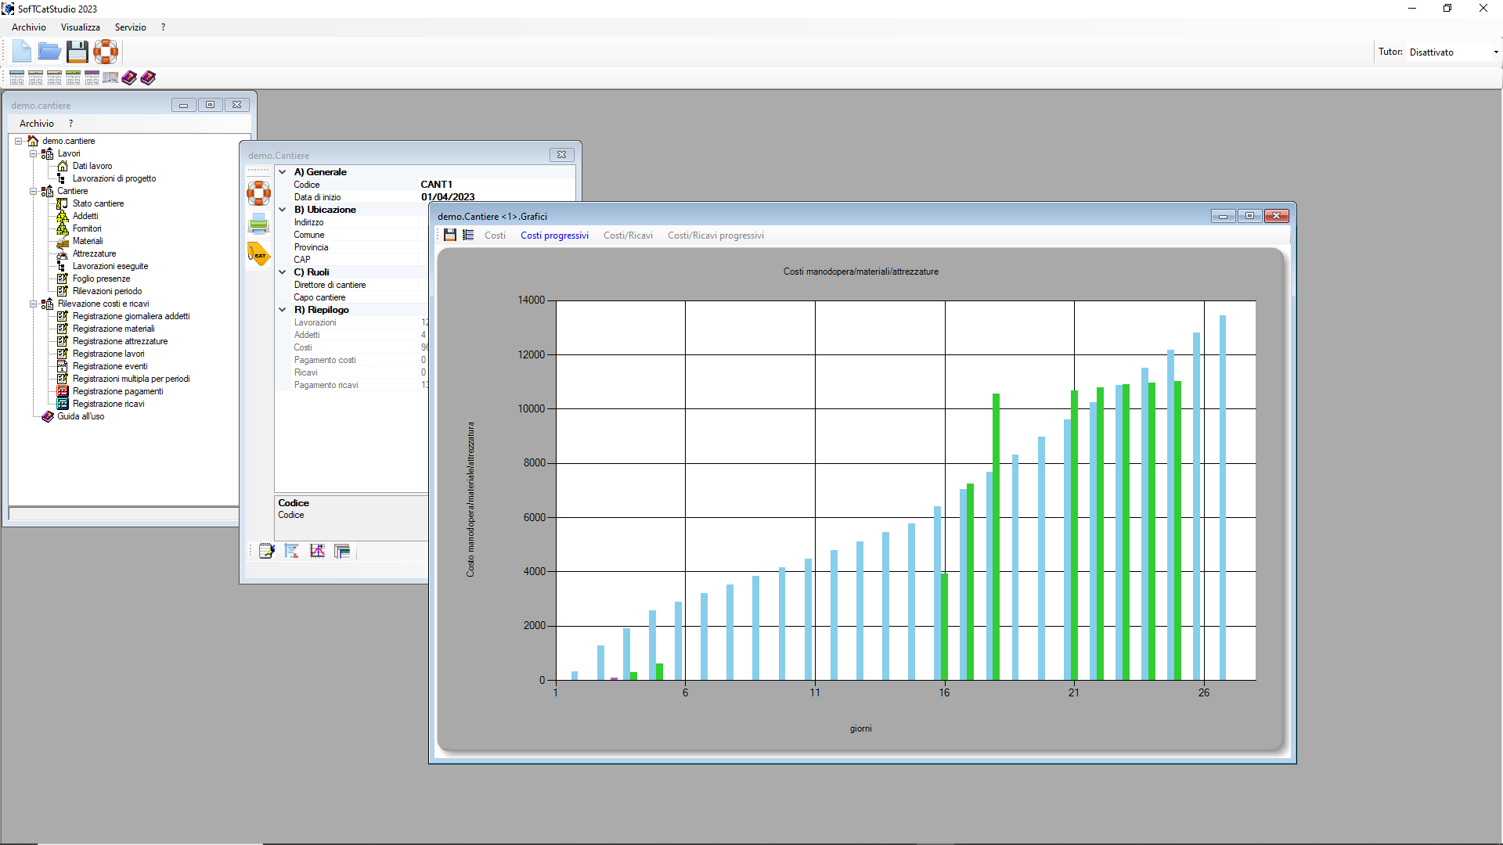Save the chart via Grafici floppy icon
Viewport: 1503px width, 845px height.
450,235
